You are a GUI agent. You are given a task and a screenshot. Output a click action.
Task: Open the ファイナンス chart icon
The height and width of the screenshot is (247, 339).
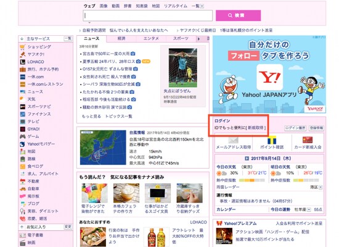(x=22, y=114)
